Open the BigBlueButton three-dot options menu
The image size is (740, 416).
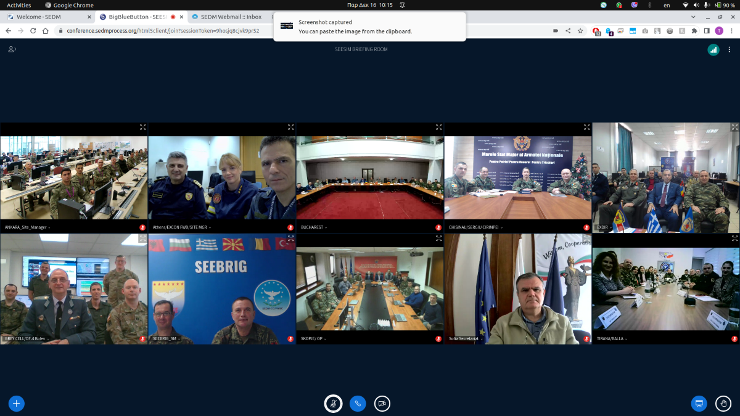tap(730, 50)
